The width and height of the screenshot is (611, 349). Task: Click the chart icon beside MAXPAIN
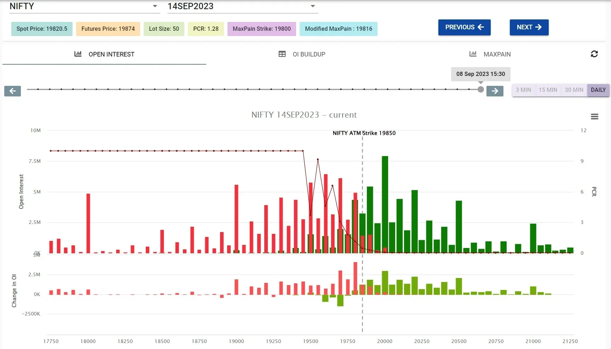tap(473, 54)
